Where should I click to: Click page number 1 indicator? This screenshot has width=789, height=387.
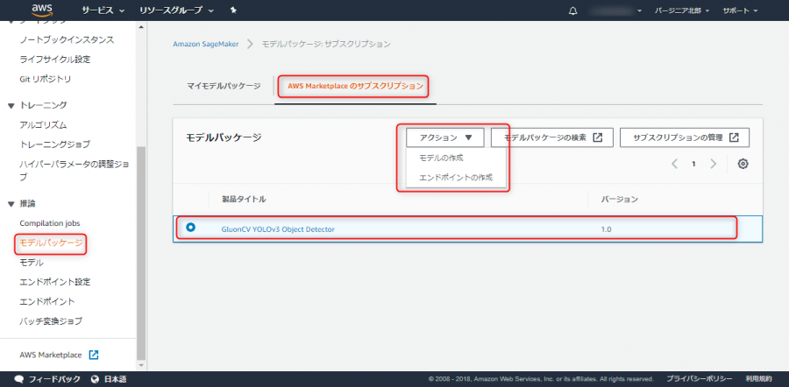[693, 164]
